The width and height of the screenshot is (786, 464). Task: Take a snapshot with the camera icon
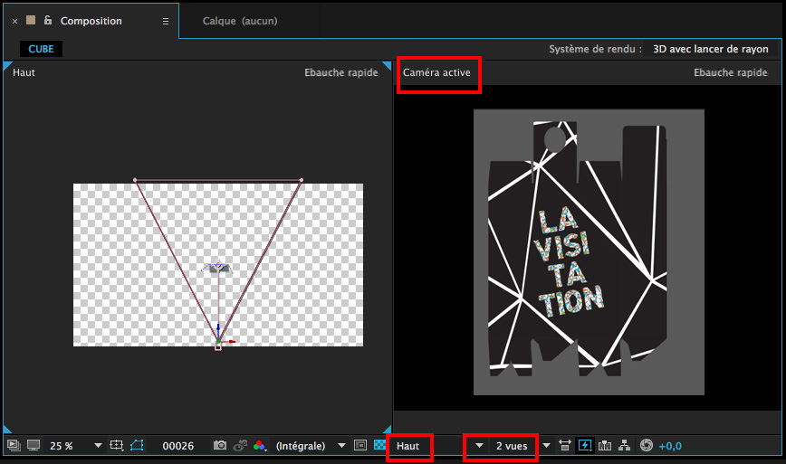point(219,446)
